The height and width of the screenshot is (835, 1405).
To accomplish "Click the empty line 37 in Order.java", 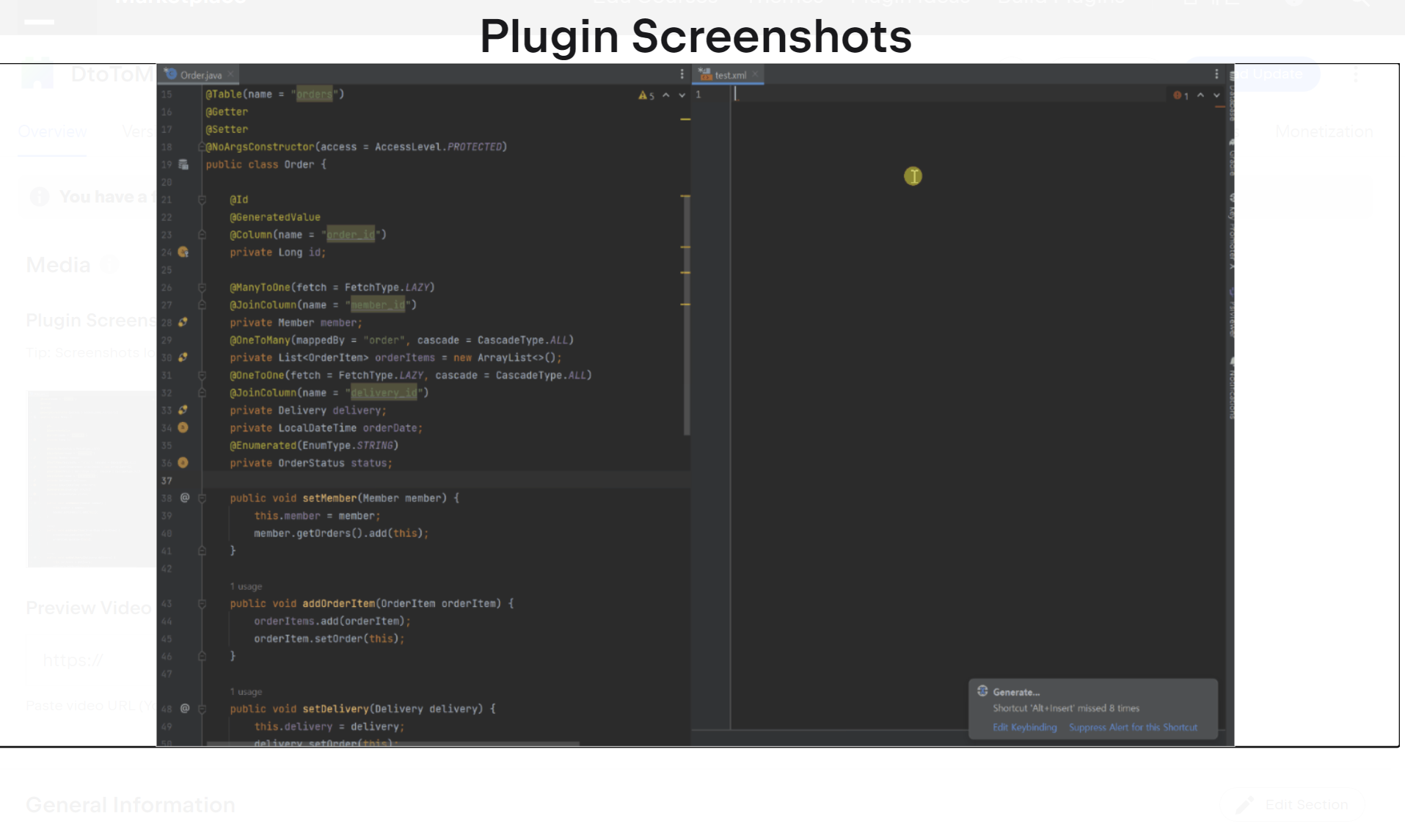I will (446, 481).
